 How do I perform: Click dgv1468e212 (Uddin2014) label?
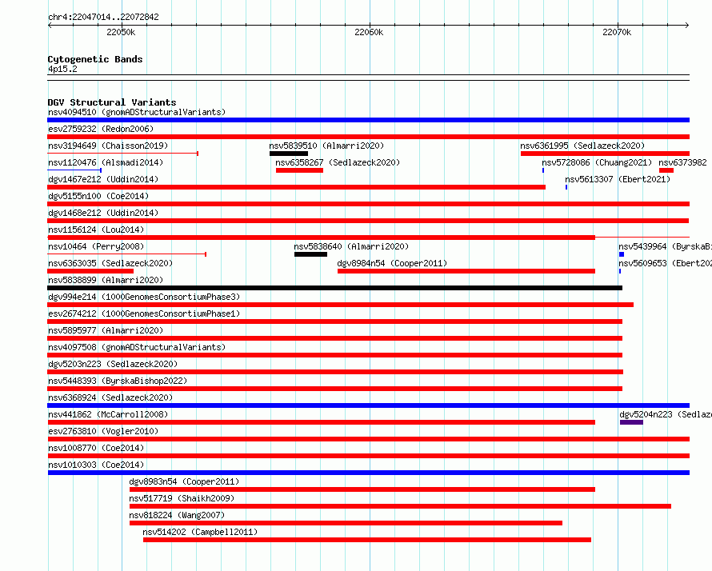[103, 213]
